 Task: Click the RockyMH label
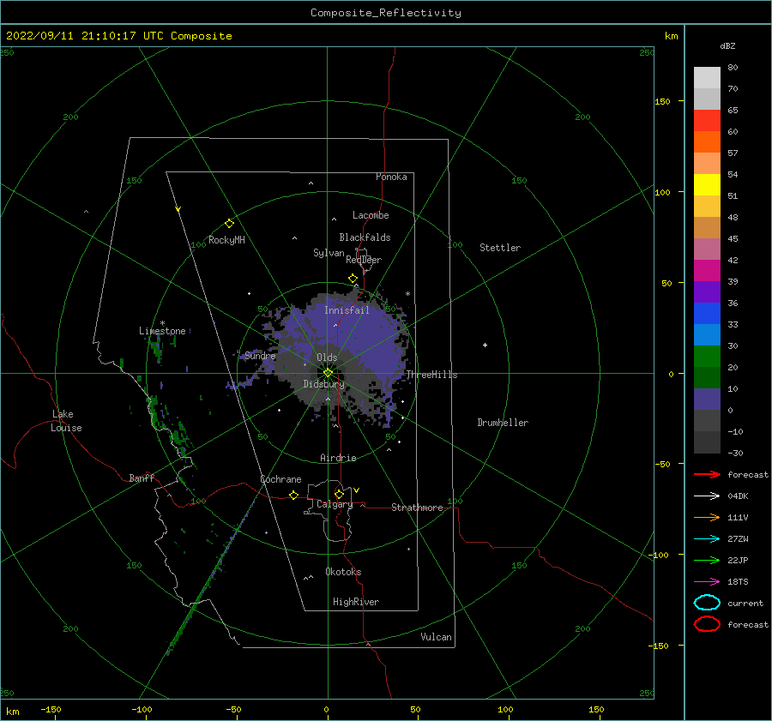pos(226,240)
